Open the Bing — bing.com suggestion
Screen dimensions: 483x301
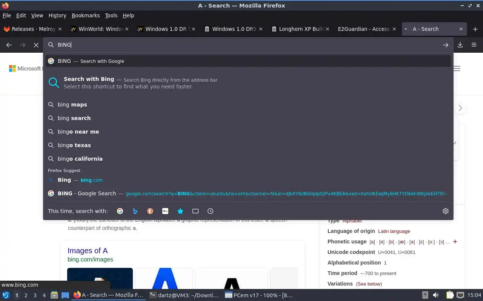tap(248, 180)
